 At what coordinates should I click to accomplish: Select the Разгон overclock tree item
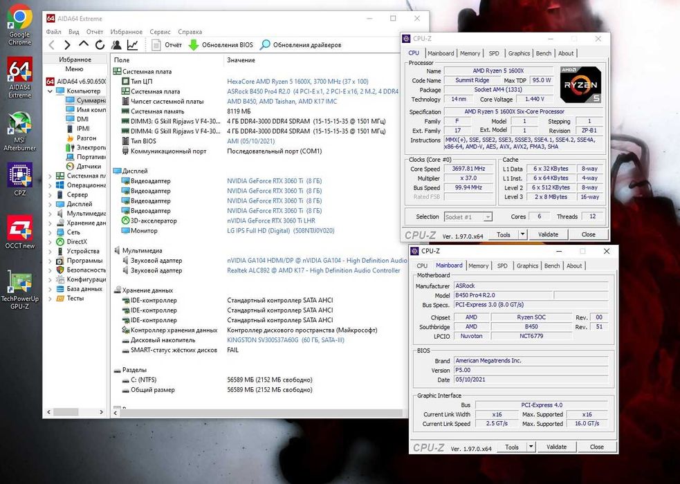[x=81, y=138]
